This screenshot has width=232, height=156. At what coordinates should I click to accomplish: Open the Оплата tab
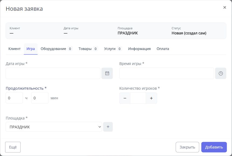tap(163, 49)
